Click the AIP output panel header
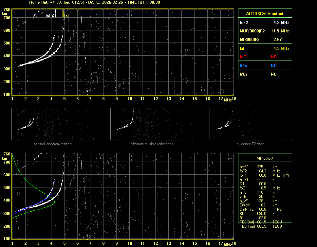The width and height of the screenshot is (317, 247). tap(265, 158)
